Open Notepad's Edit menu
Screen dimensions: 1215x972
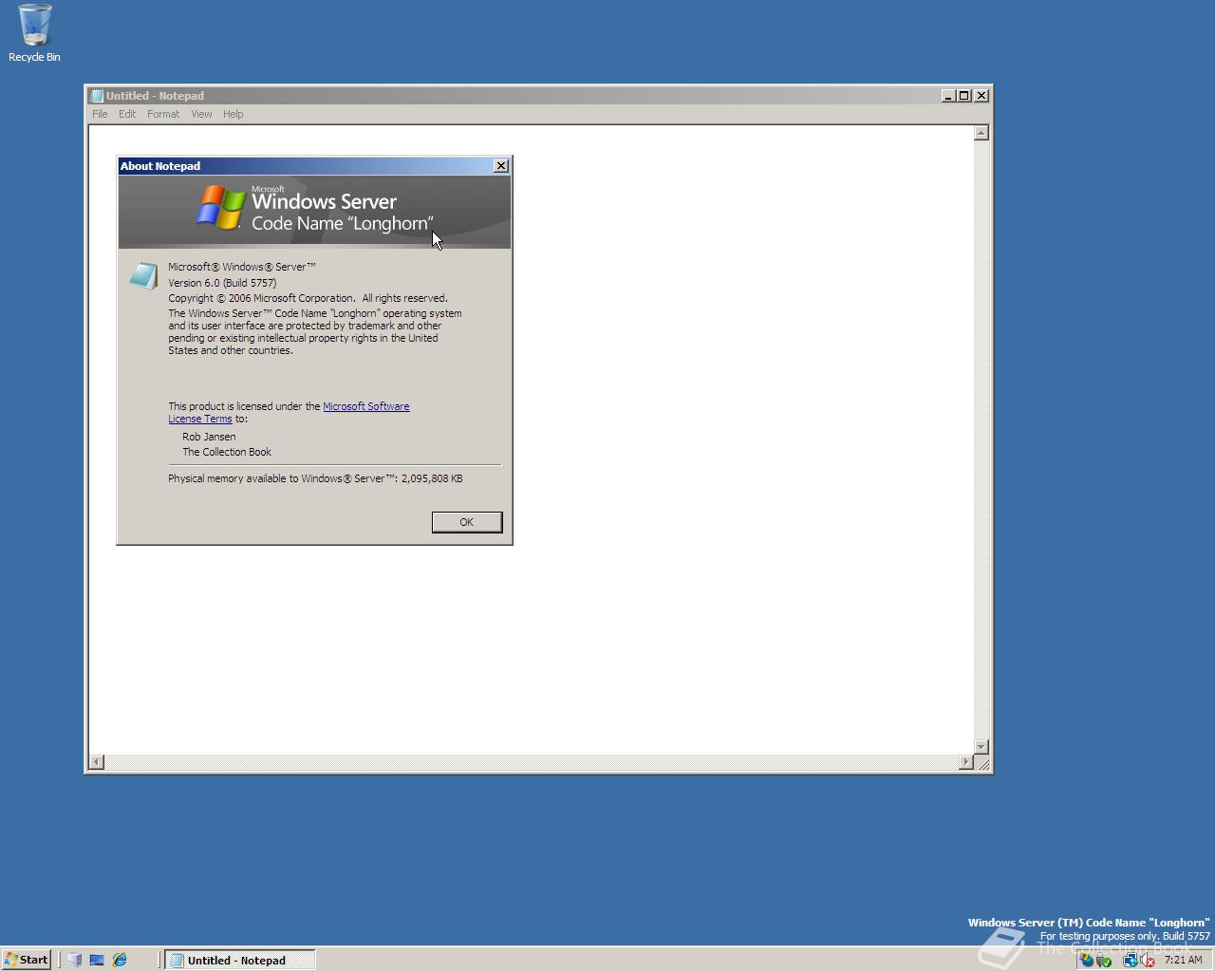click(127, 114)
